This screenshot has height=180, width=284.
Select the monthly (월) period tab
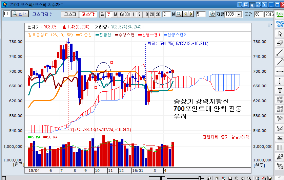[115, 14]
